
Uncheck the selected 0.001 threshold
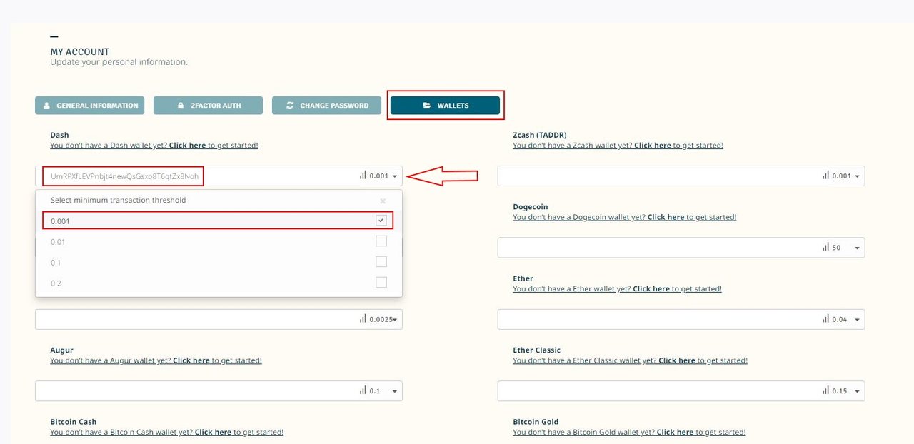(381, 220)
